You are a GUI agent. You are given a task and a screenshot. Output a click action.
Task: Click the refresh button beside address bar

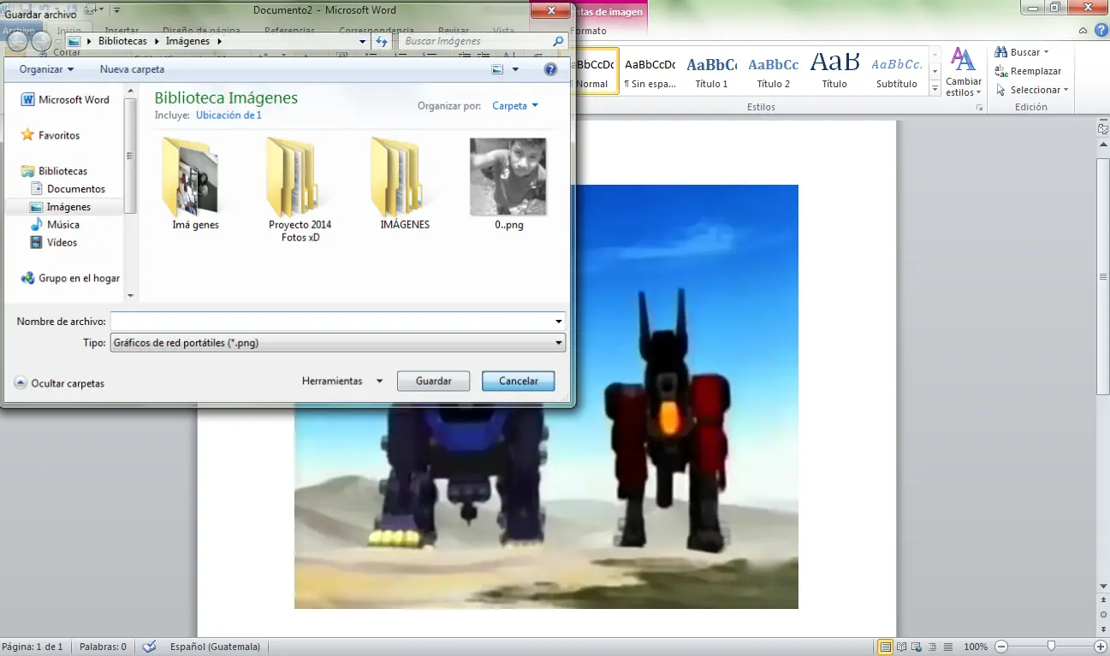[x=382, y=41]
